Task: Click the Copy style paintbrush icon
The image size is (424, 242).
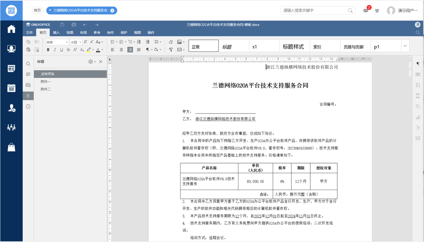Action: point(171,50)
